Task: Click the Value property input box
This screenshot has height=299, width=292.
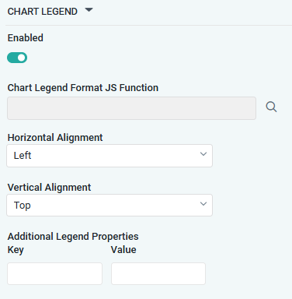Action: [x=158, y=273]
